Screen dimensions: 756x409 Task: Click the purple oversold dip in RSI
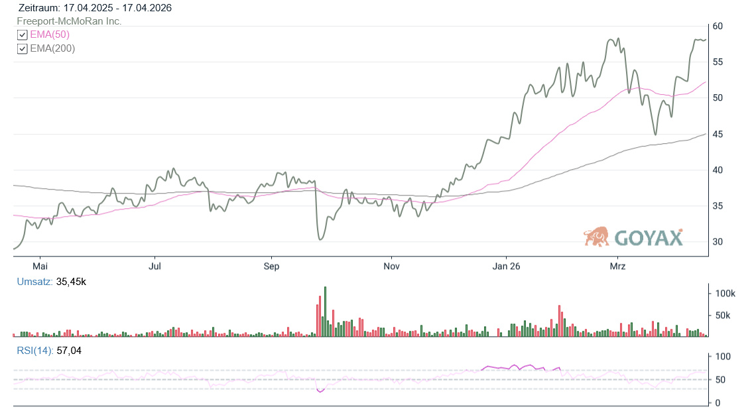(321, 390)
